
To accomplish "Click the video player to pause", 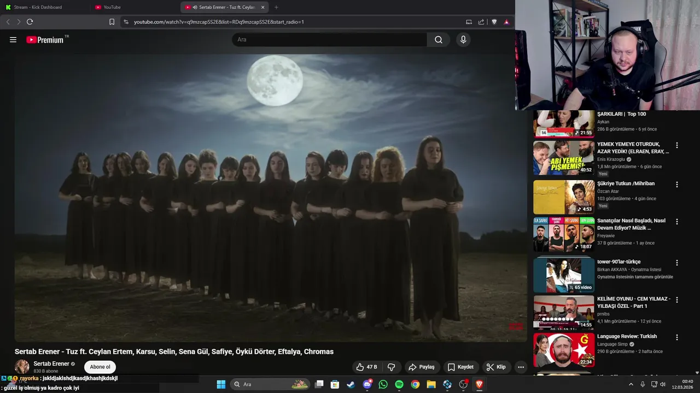I will point(271,198).
